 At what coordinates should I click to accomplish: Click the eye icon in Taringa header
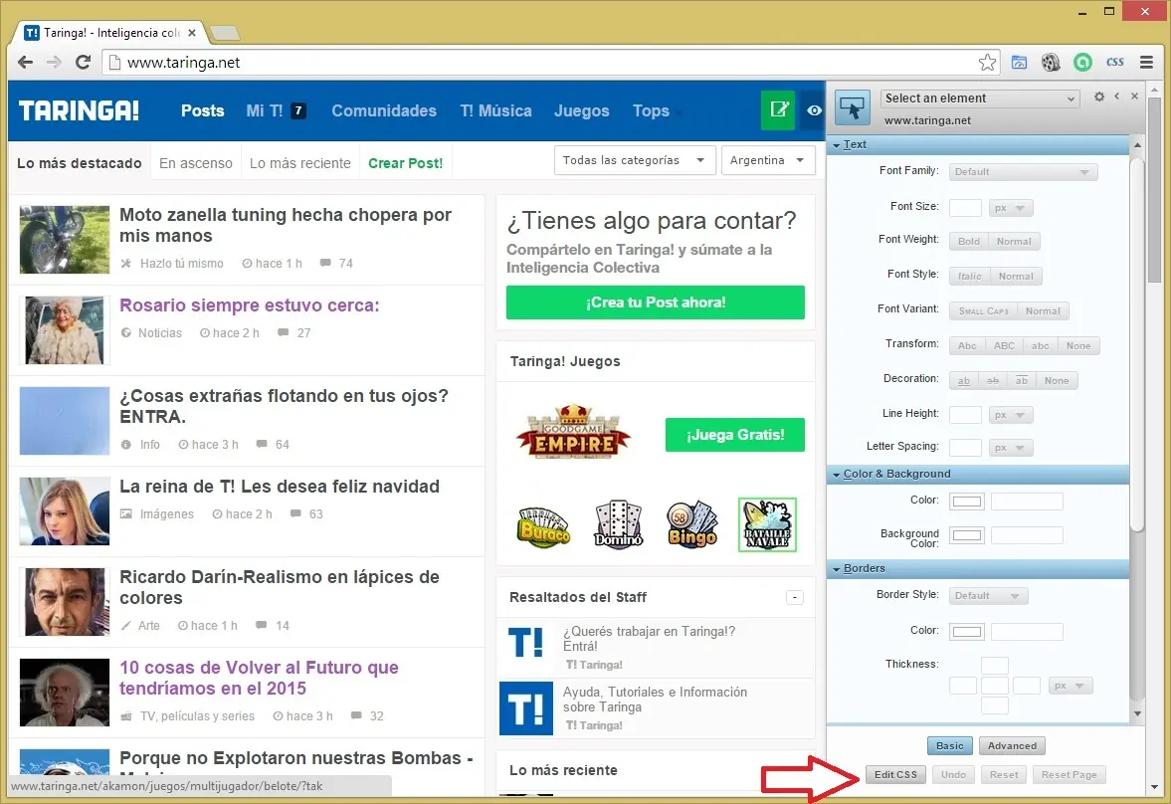click(x=814, y=110)
